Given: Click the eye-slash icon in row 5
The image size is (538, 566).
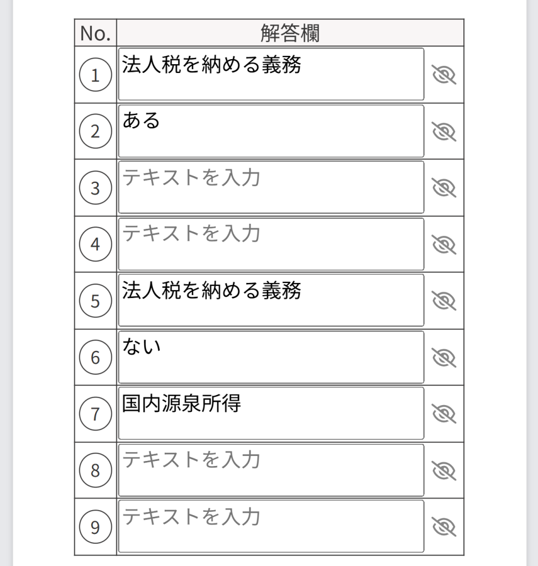Looking at the screenshot, I should [x=443, y=301].
